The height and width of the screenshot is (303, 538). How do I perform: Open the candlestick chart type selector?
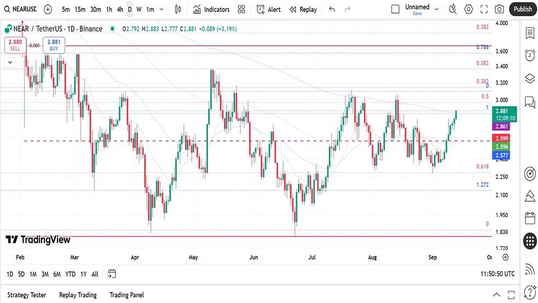tap(178, 9)
